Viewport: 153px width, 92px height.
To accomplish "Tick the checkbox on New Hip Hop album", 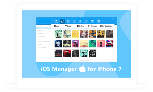I will 64,41.
